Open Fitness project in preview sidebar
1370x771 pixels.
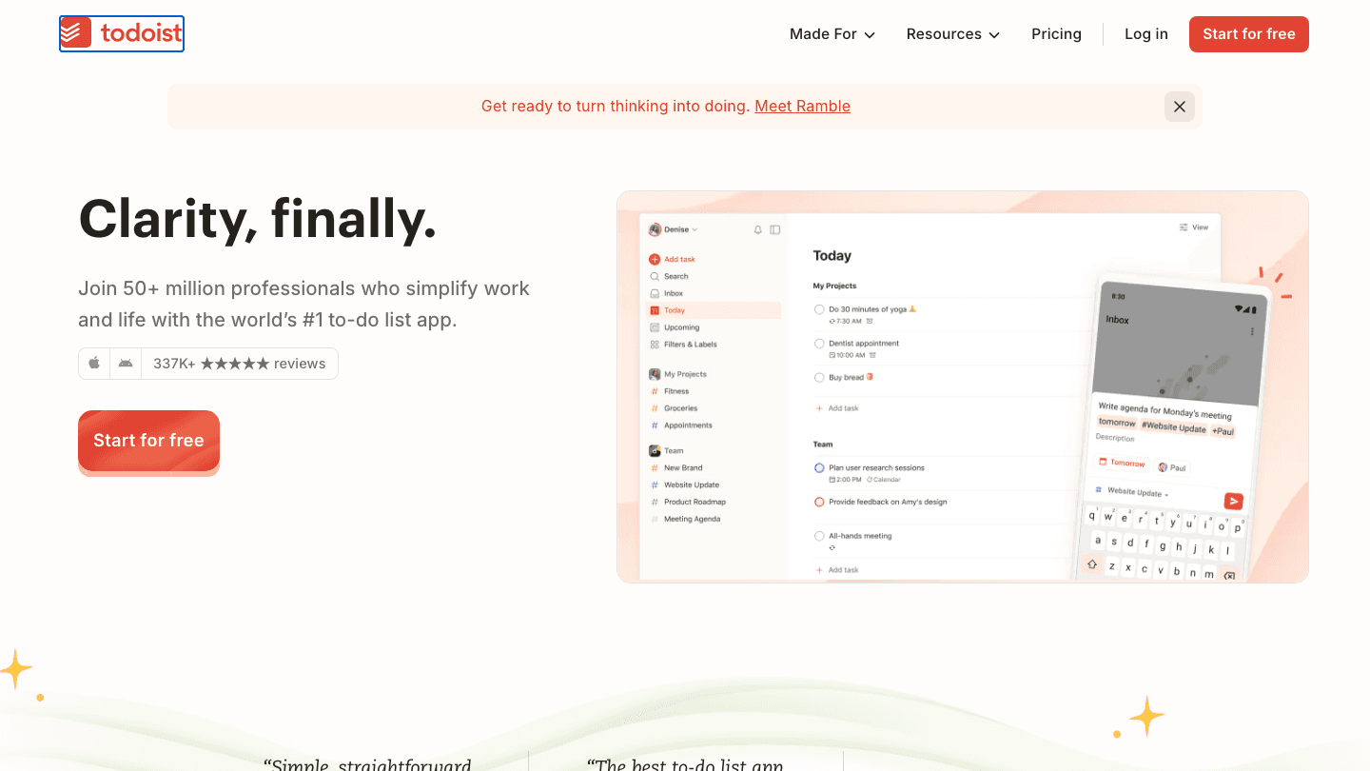click(x=670, y=391)
